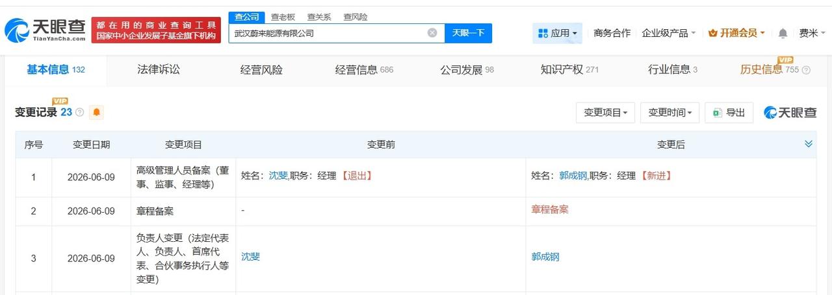Click the help icon next to 历史信息 755
Viewport: 832px width, 295px height.
click(x=807, y=70)
